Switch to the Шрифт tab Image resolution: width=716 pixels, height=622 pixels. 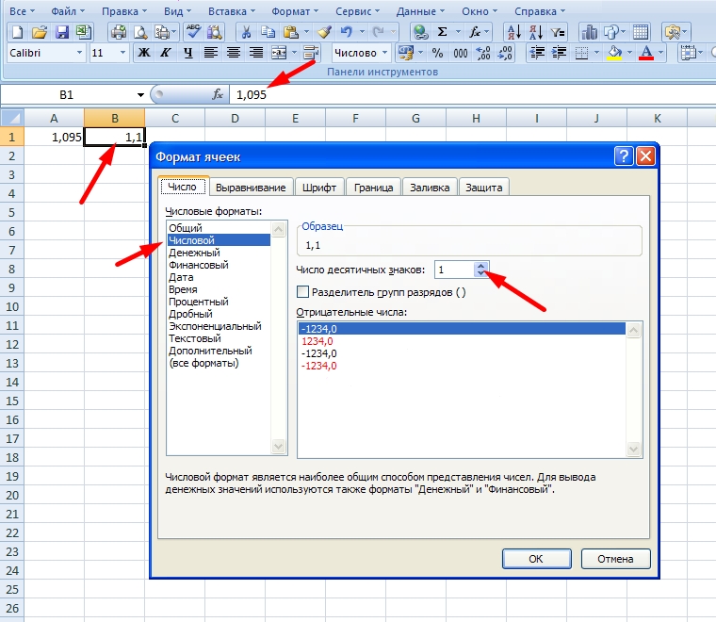pos(319,188)
